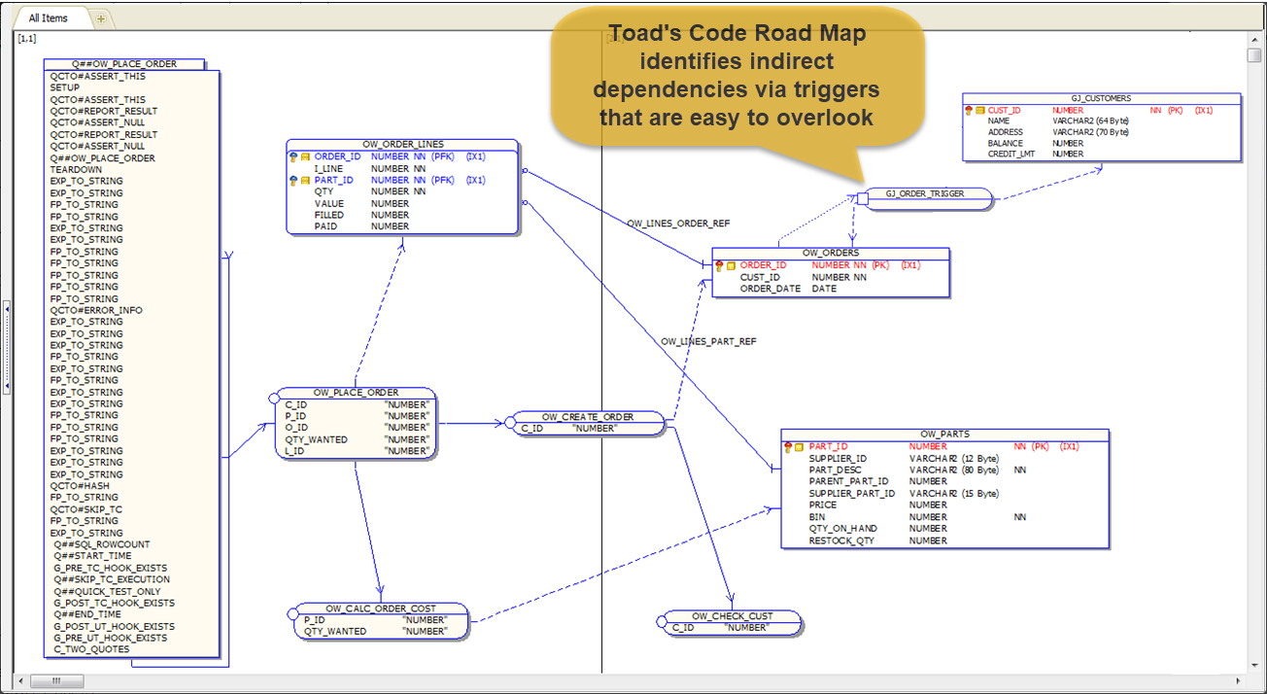Click the index icon beside PART_ID in OW_ORDER_LINES

304,180
